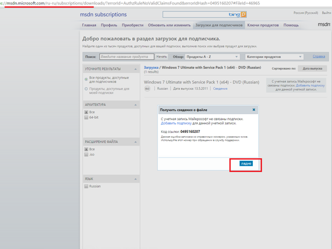Image resolution: width=332 pixels, height=249 pixels.
Task: Collapse the Язык filter section
Action: coord(136,178)
